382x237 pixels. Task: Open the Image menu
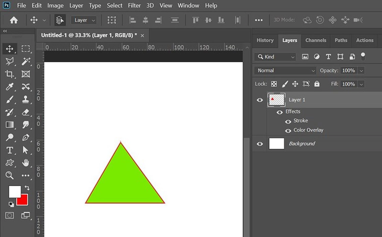coord(55,5)
